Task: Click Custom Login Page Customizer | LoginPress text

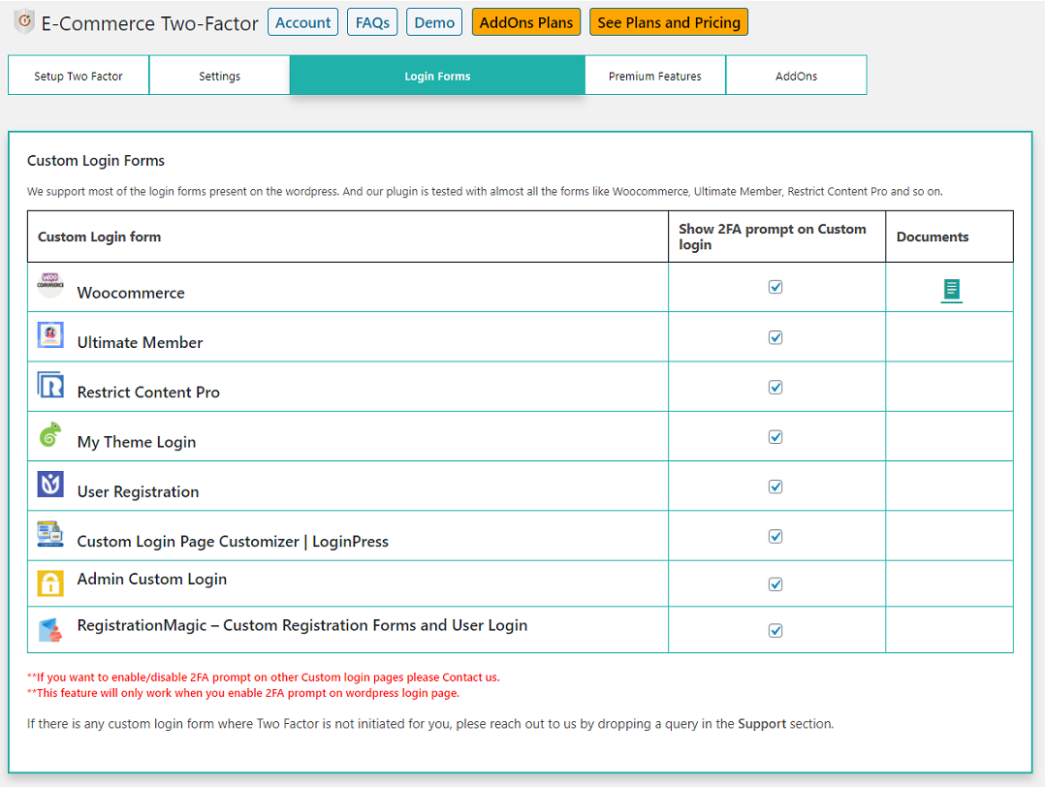Action: pyautogui.click(x=233, y=541)
